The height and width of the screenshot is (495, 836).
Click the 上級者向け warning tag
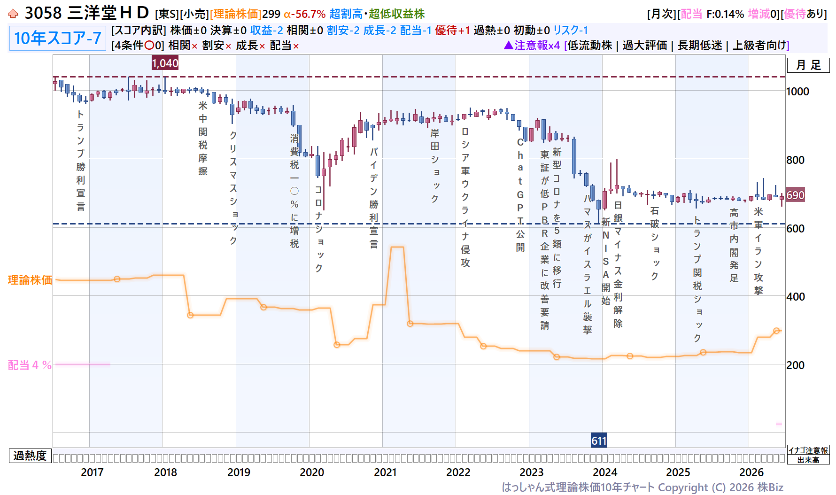759,46
